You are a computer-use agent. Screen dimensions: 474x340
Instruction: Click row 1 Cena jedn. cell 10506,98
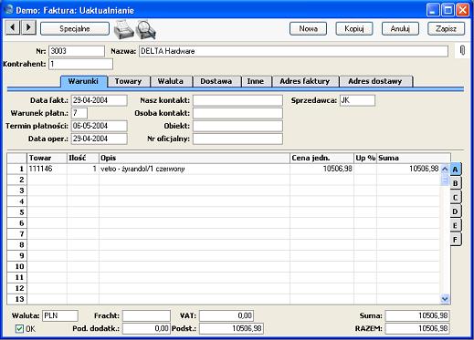321,169
